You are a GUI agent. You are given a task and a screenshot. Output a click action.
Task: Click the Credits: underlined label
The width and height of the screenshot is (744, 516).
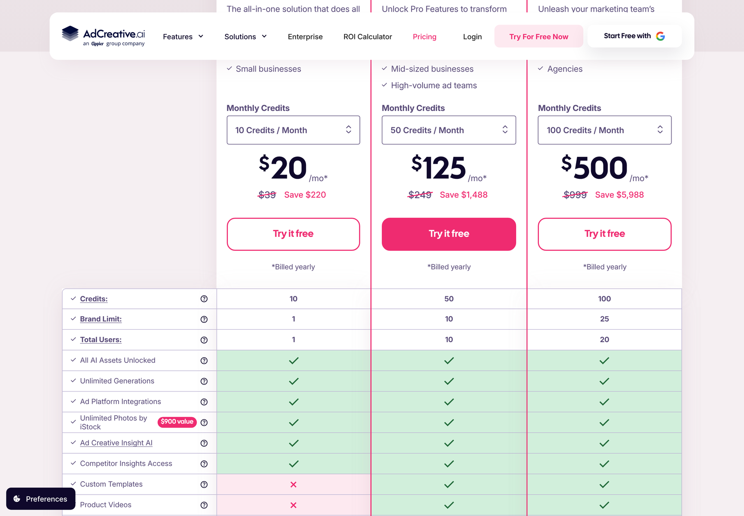pos(94,299)
